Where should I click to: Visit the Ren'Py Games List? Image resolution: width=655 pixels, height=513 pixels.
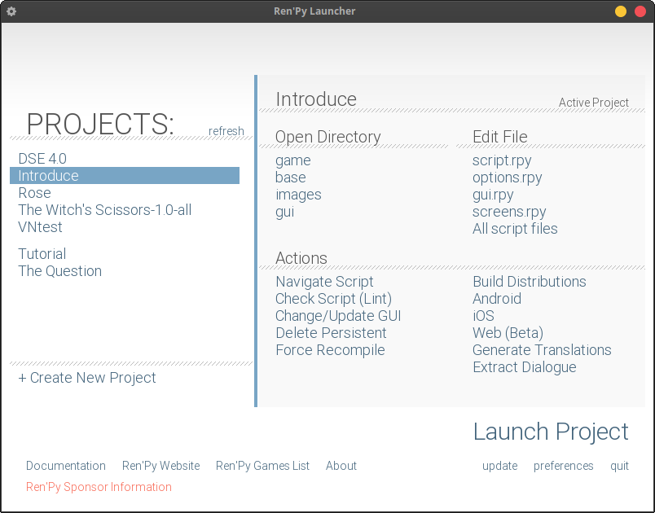262,466
